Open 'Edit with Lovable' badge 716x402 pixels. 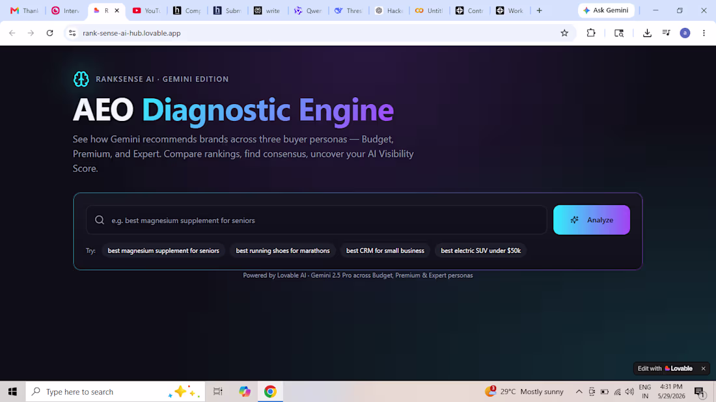(665, 368)
